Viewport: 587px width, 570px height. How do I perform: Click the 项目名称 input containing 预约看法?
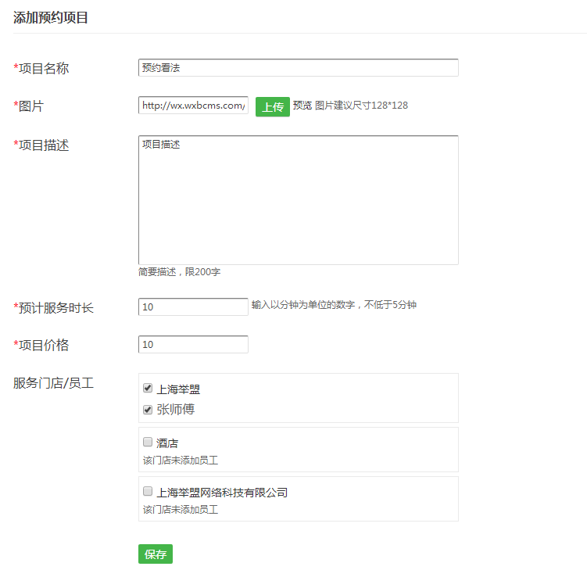coord(298,68)
